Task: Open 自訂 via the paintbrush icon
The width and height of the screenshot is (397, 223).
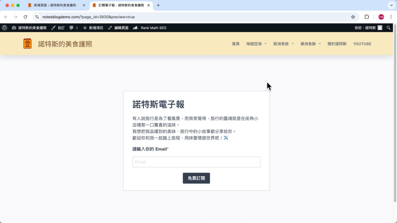Action: (54, 28)
